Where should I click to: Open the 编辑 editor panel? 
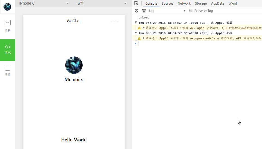tap(8, 26)
